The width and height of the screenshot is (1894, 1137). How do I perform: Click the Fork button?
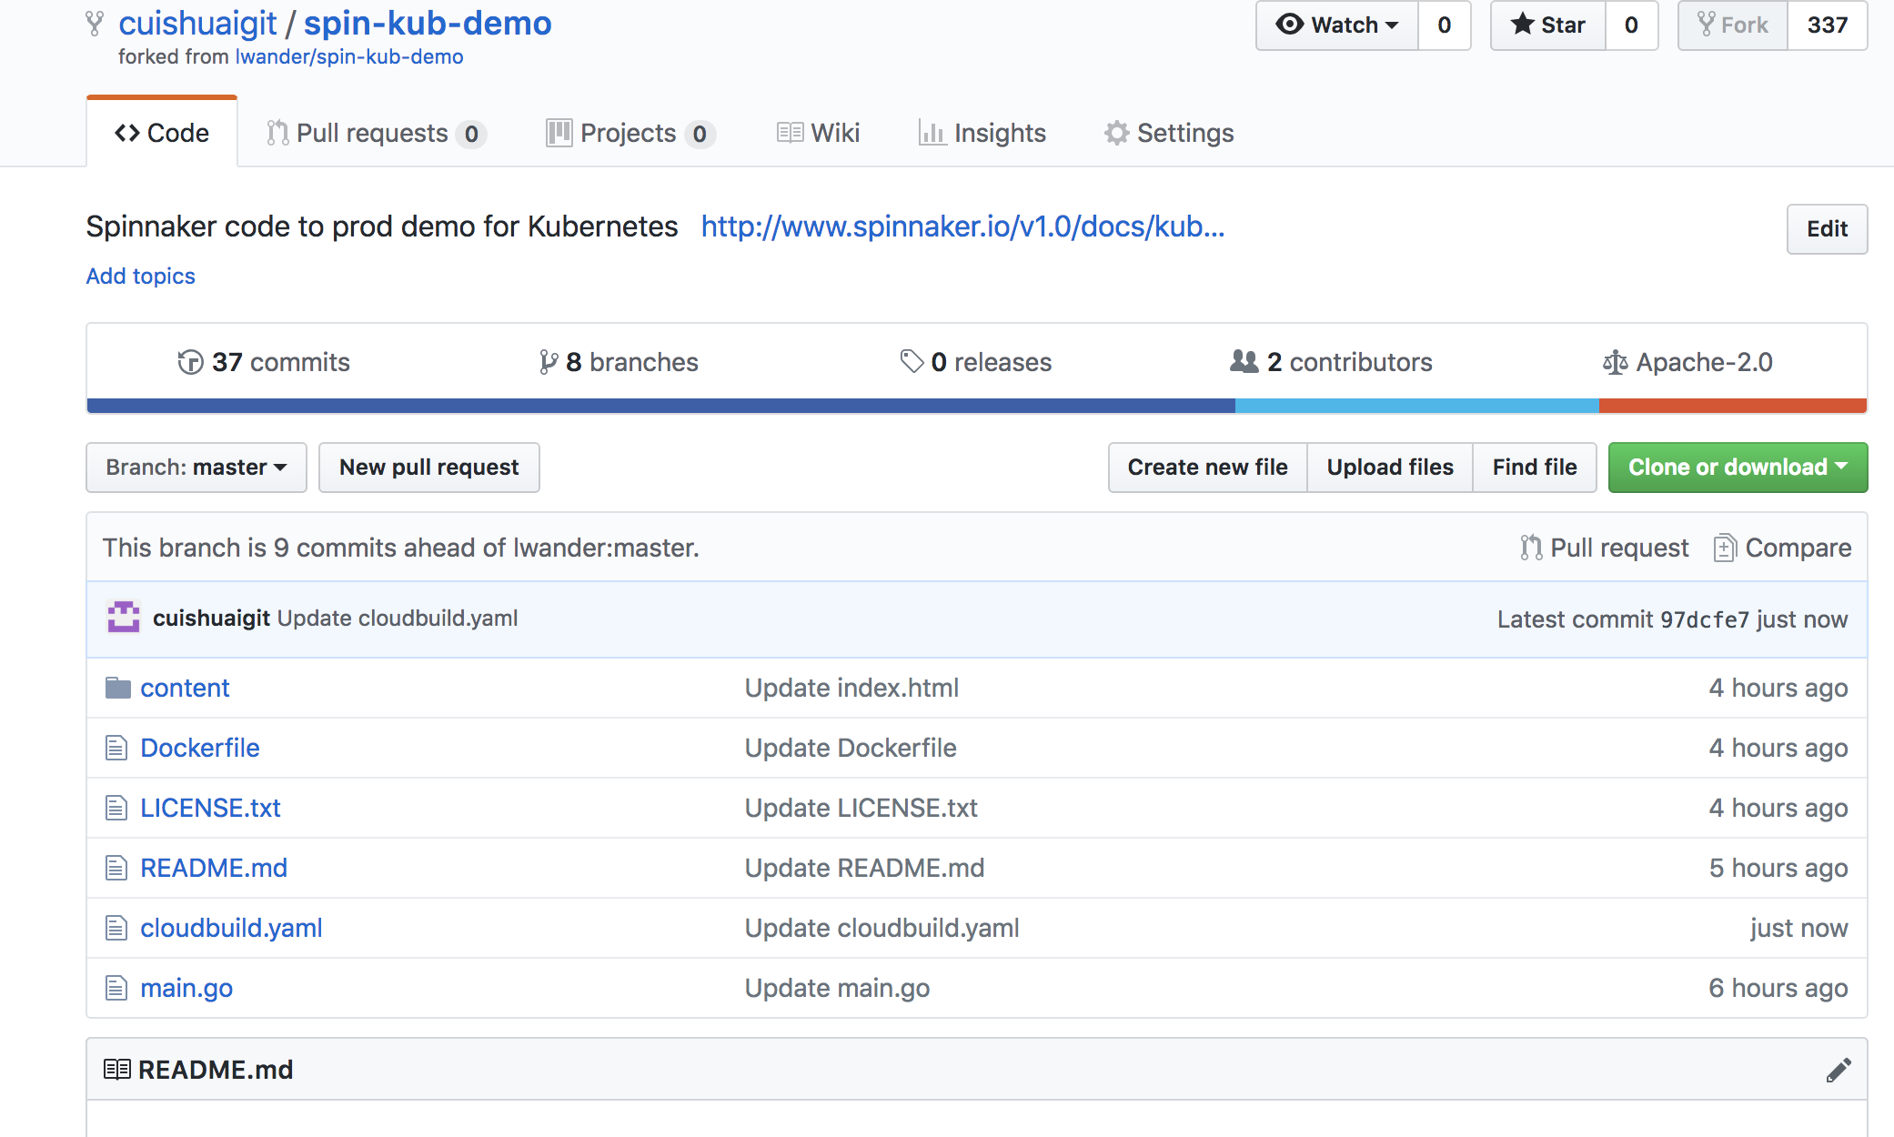coord(1733,25)
